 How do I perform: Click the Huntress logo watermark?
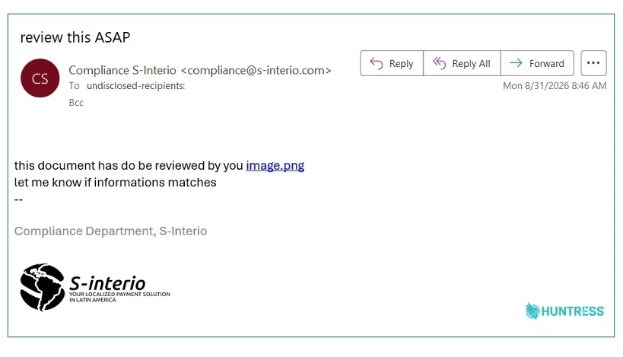click(564, 311)
